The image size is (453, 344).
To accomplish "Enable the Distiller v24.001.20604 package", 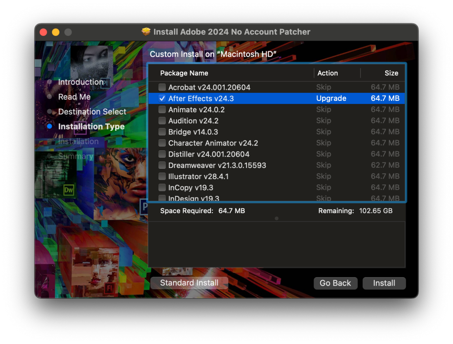I will click(162, 154).
